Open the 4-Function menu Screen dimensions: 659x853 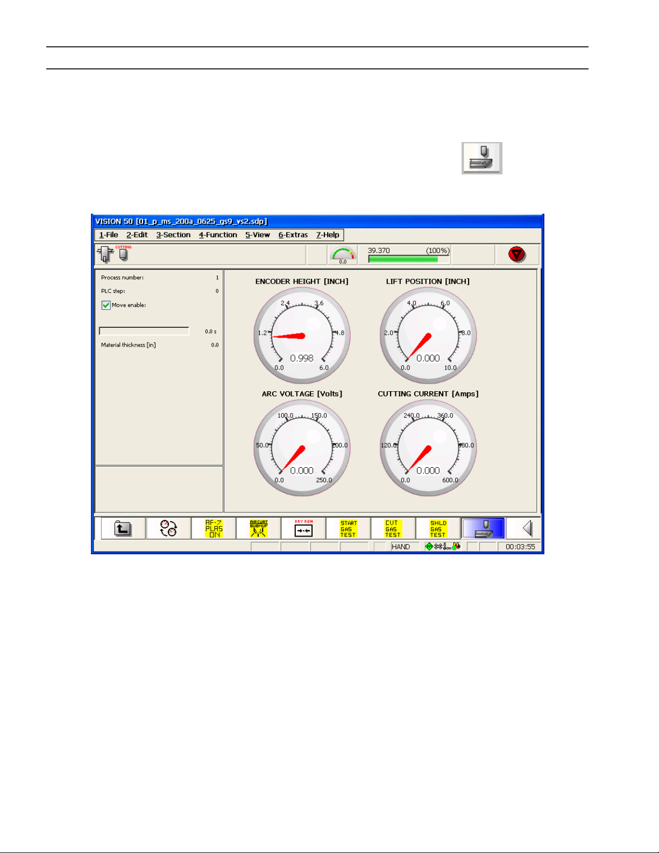coord(218,235)
